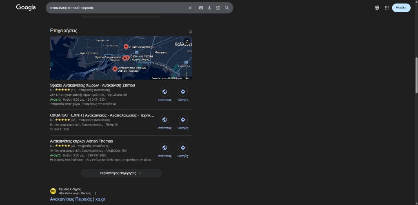Click the (35) reviews count
418x205 pixels.
point(73,120)
